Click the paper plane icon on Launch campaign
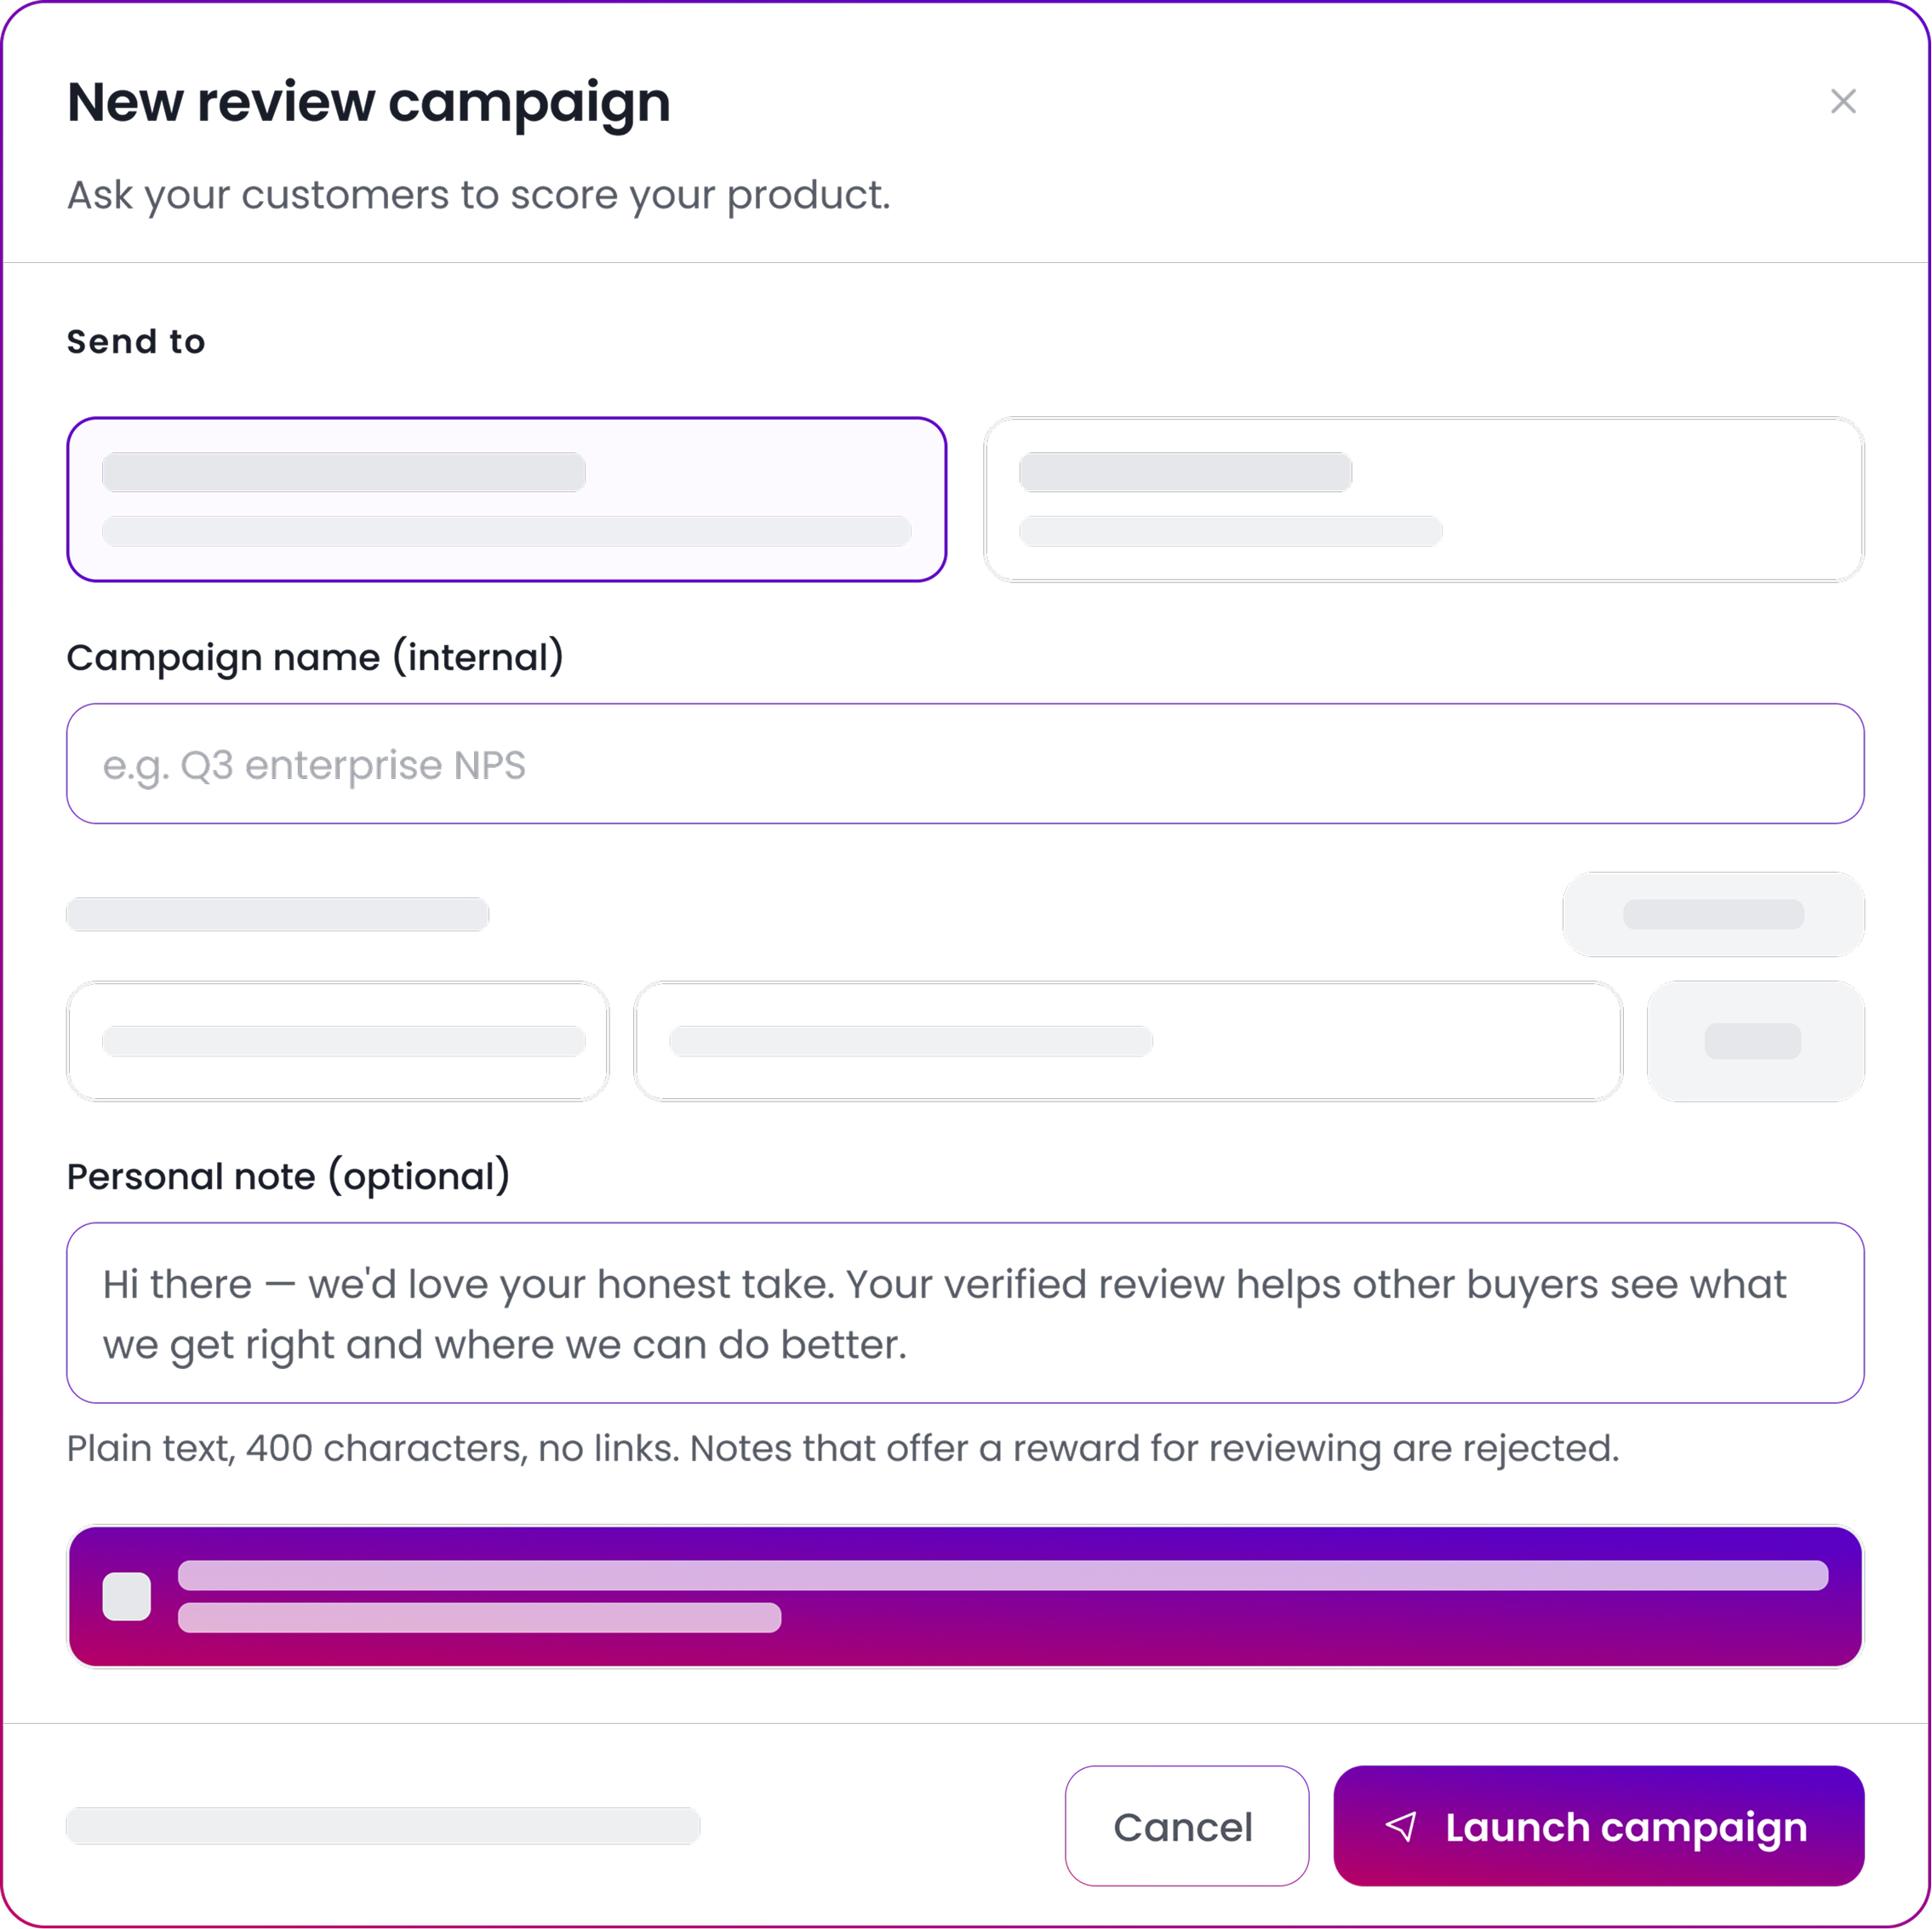The height and width of the screenshot is (1929, 1932). 1401,1826
